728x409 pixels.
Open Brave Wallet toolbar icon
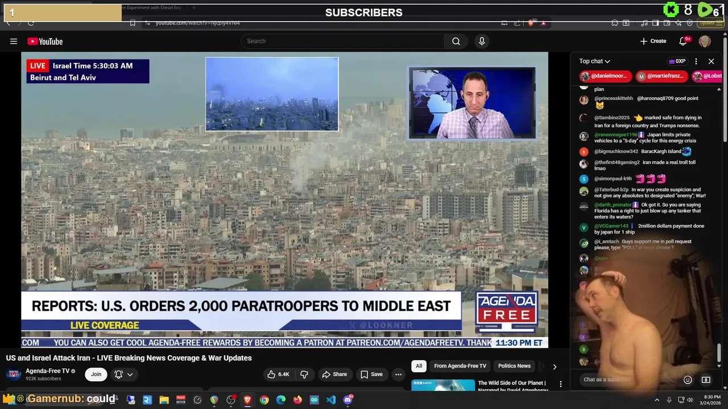click(x=667, y=23)
